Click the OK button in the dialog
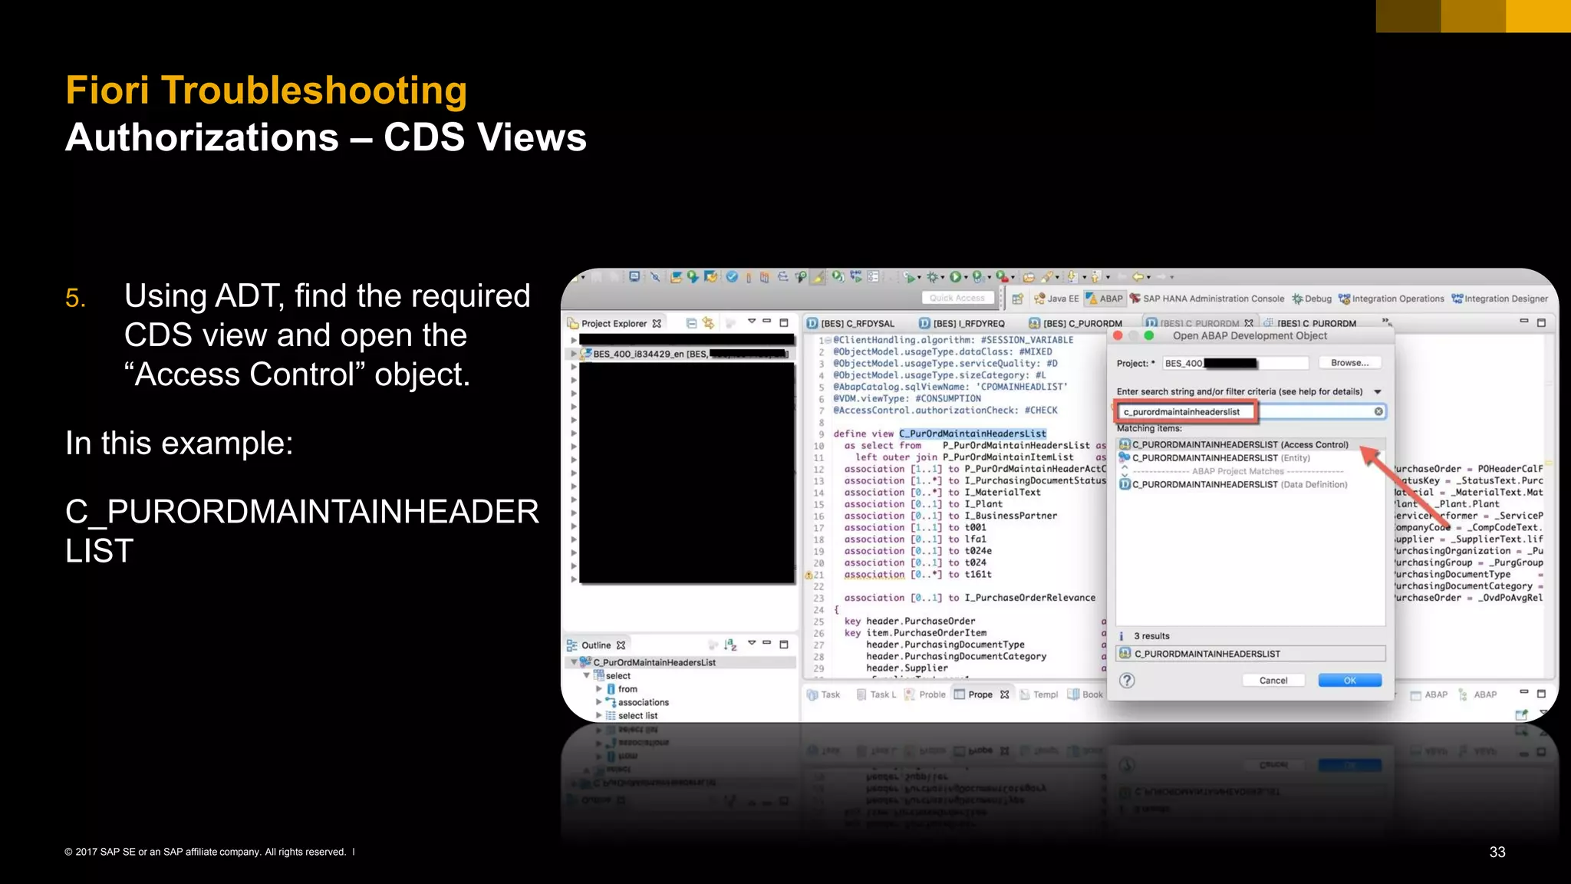Image resolution: width=1571 pixels, height=884 pixels. pos(1349,681)
